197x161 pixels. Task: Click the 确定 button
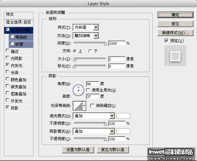click(x=175, y=15)
